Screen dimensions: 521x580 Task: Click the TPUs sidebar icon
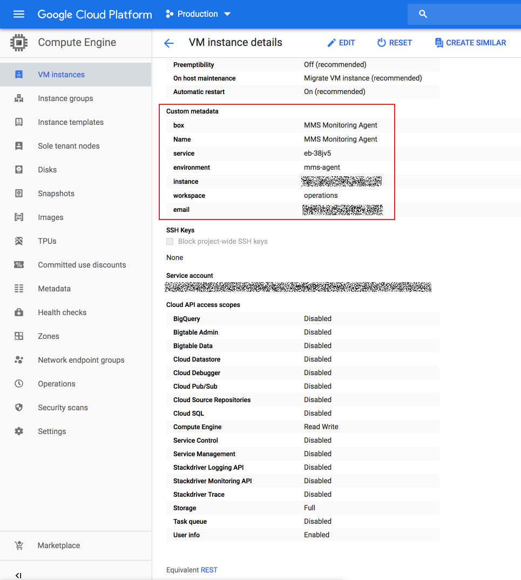[x=19, y=241]
